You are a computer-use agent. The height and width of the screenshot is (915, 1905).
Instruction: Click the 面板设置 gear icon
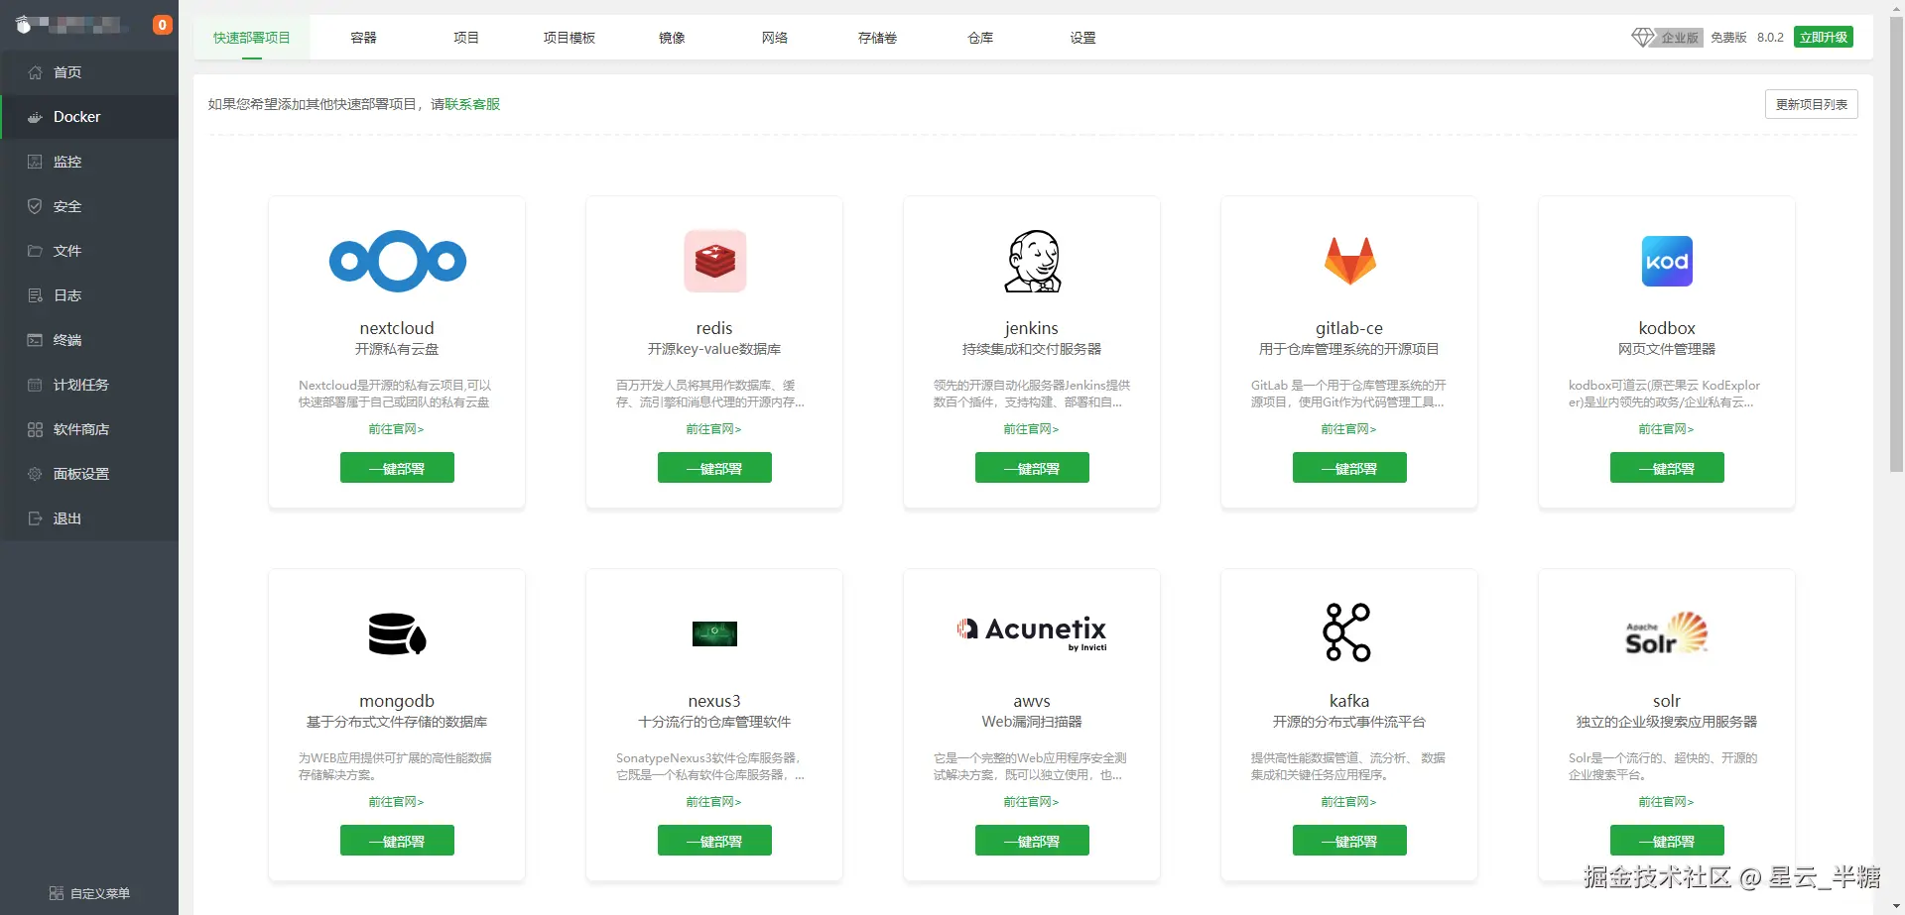coord(35,474)
